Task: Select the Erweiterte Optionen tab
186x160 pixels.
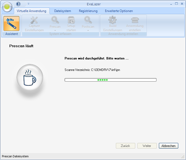Action: (119, 11)
